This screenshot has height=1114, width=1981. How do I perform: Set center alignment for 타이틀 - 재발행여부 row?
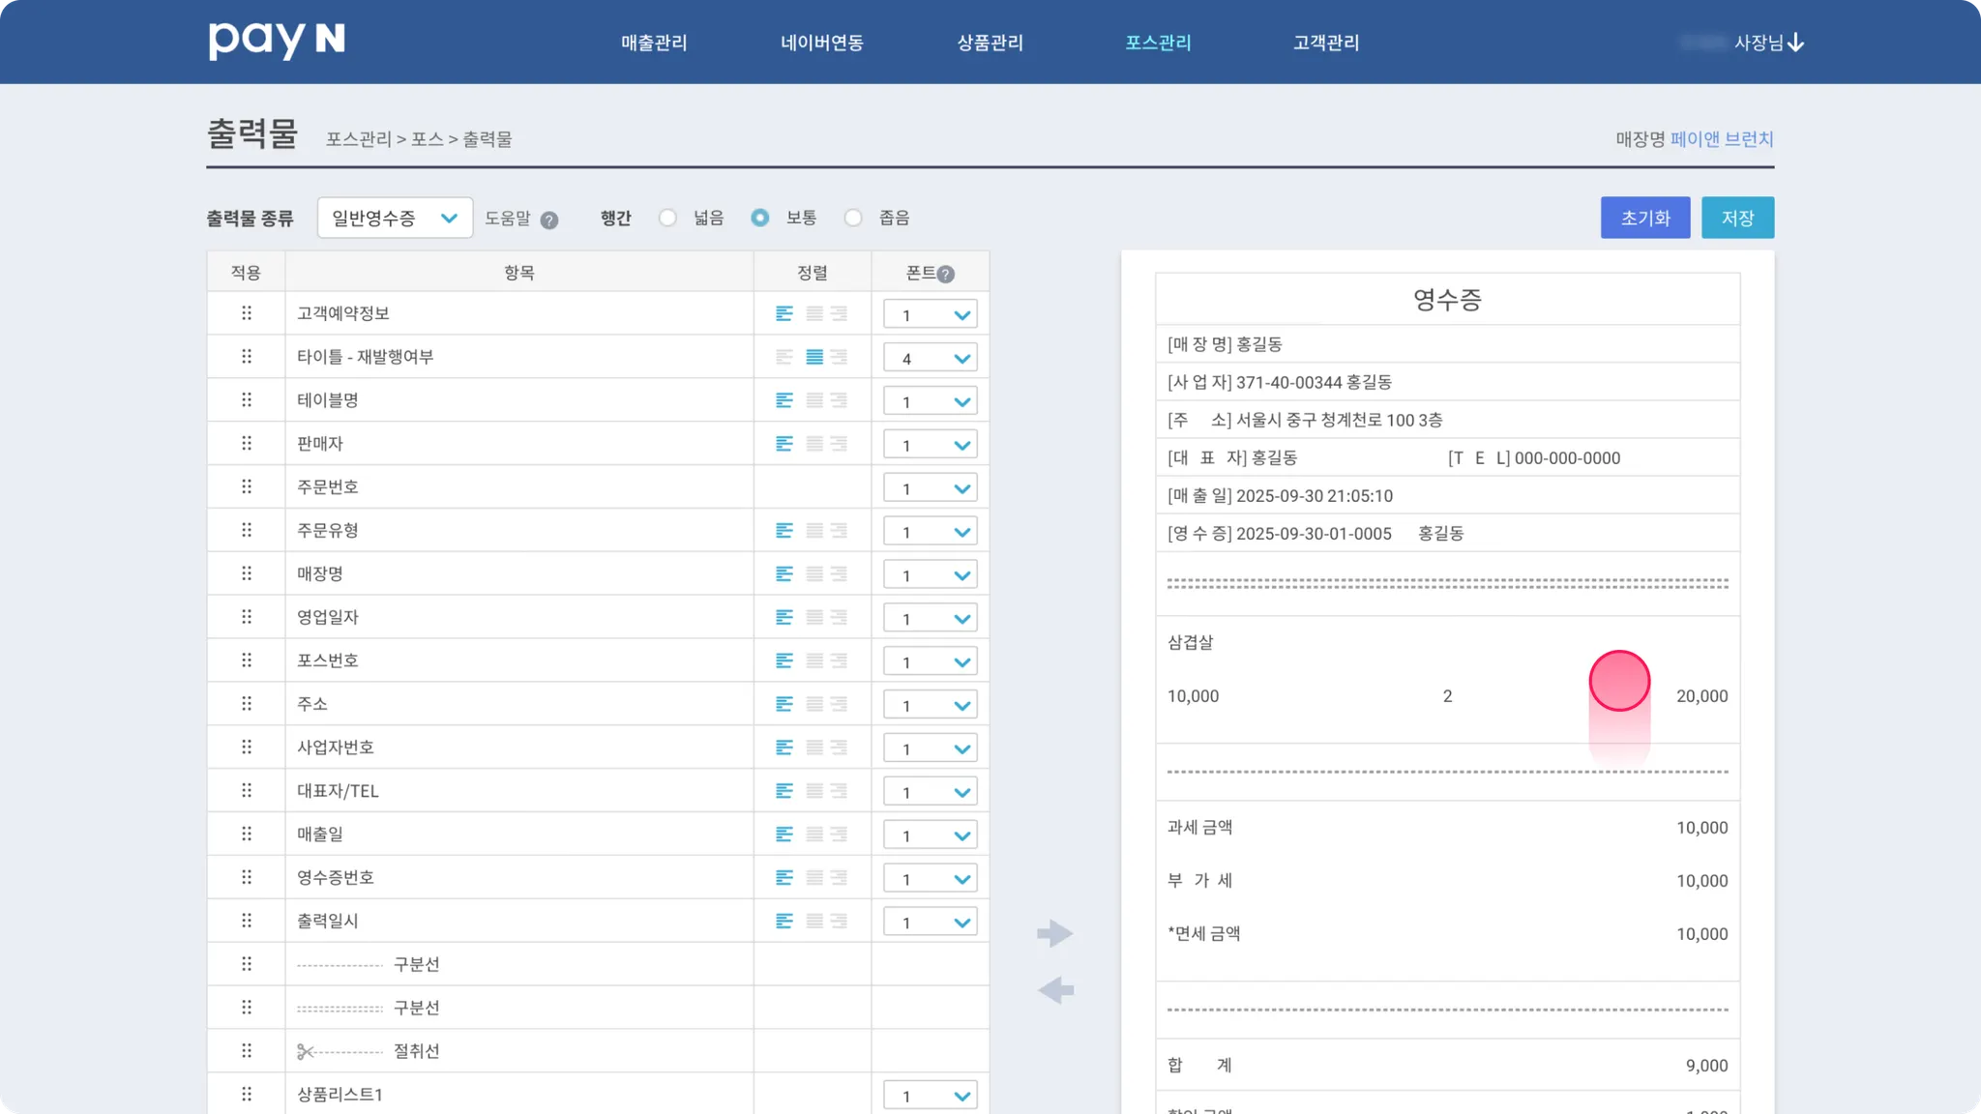[814, 357]
